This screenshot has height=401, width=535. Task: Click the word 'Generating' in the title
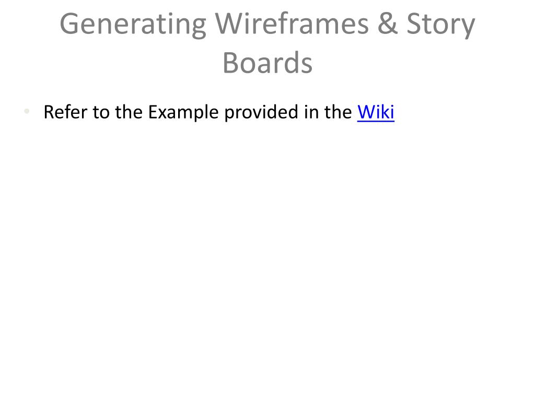click(x=133, y=25)
